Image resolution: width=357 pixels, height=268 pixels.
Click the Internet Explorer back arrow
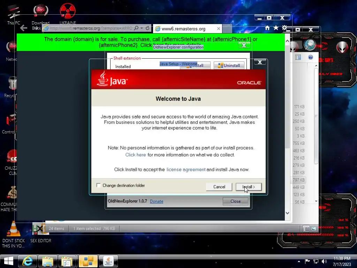[24, 28]
